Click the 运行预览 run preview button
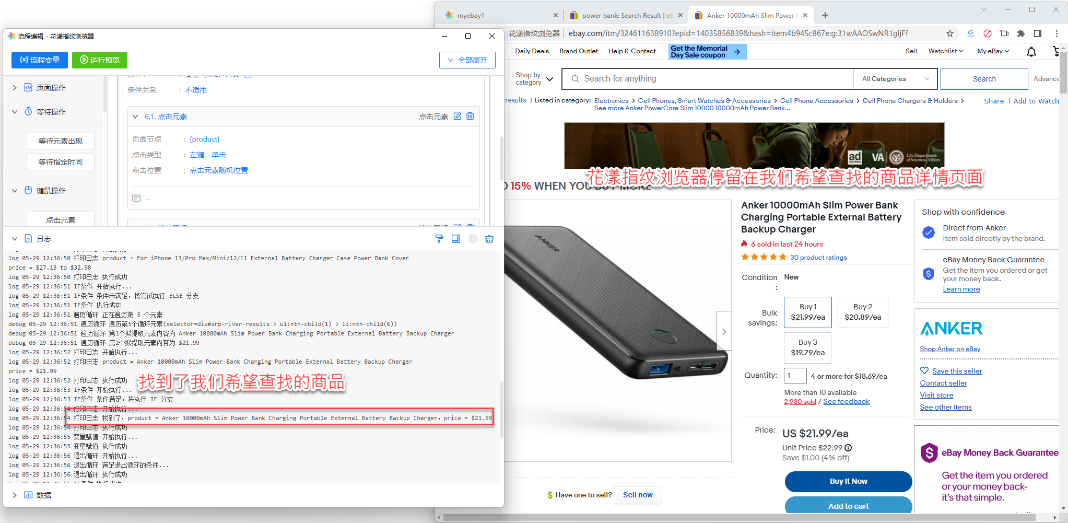 [100, 60]
